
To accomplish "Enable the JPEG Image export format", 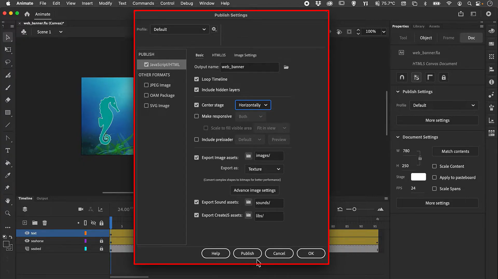I will click(147, 85).
